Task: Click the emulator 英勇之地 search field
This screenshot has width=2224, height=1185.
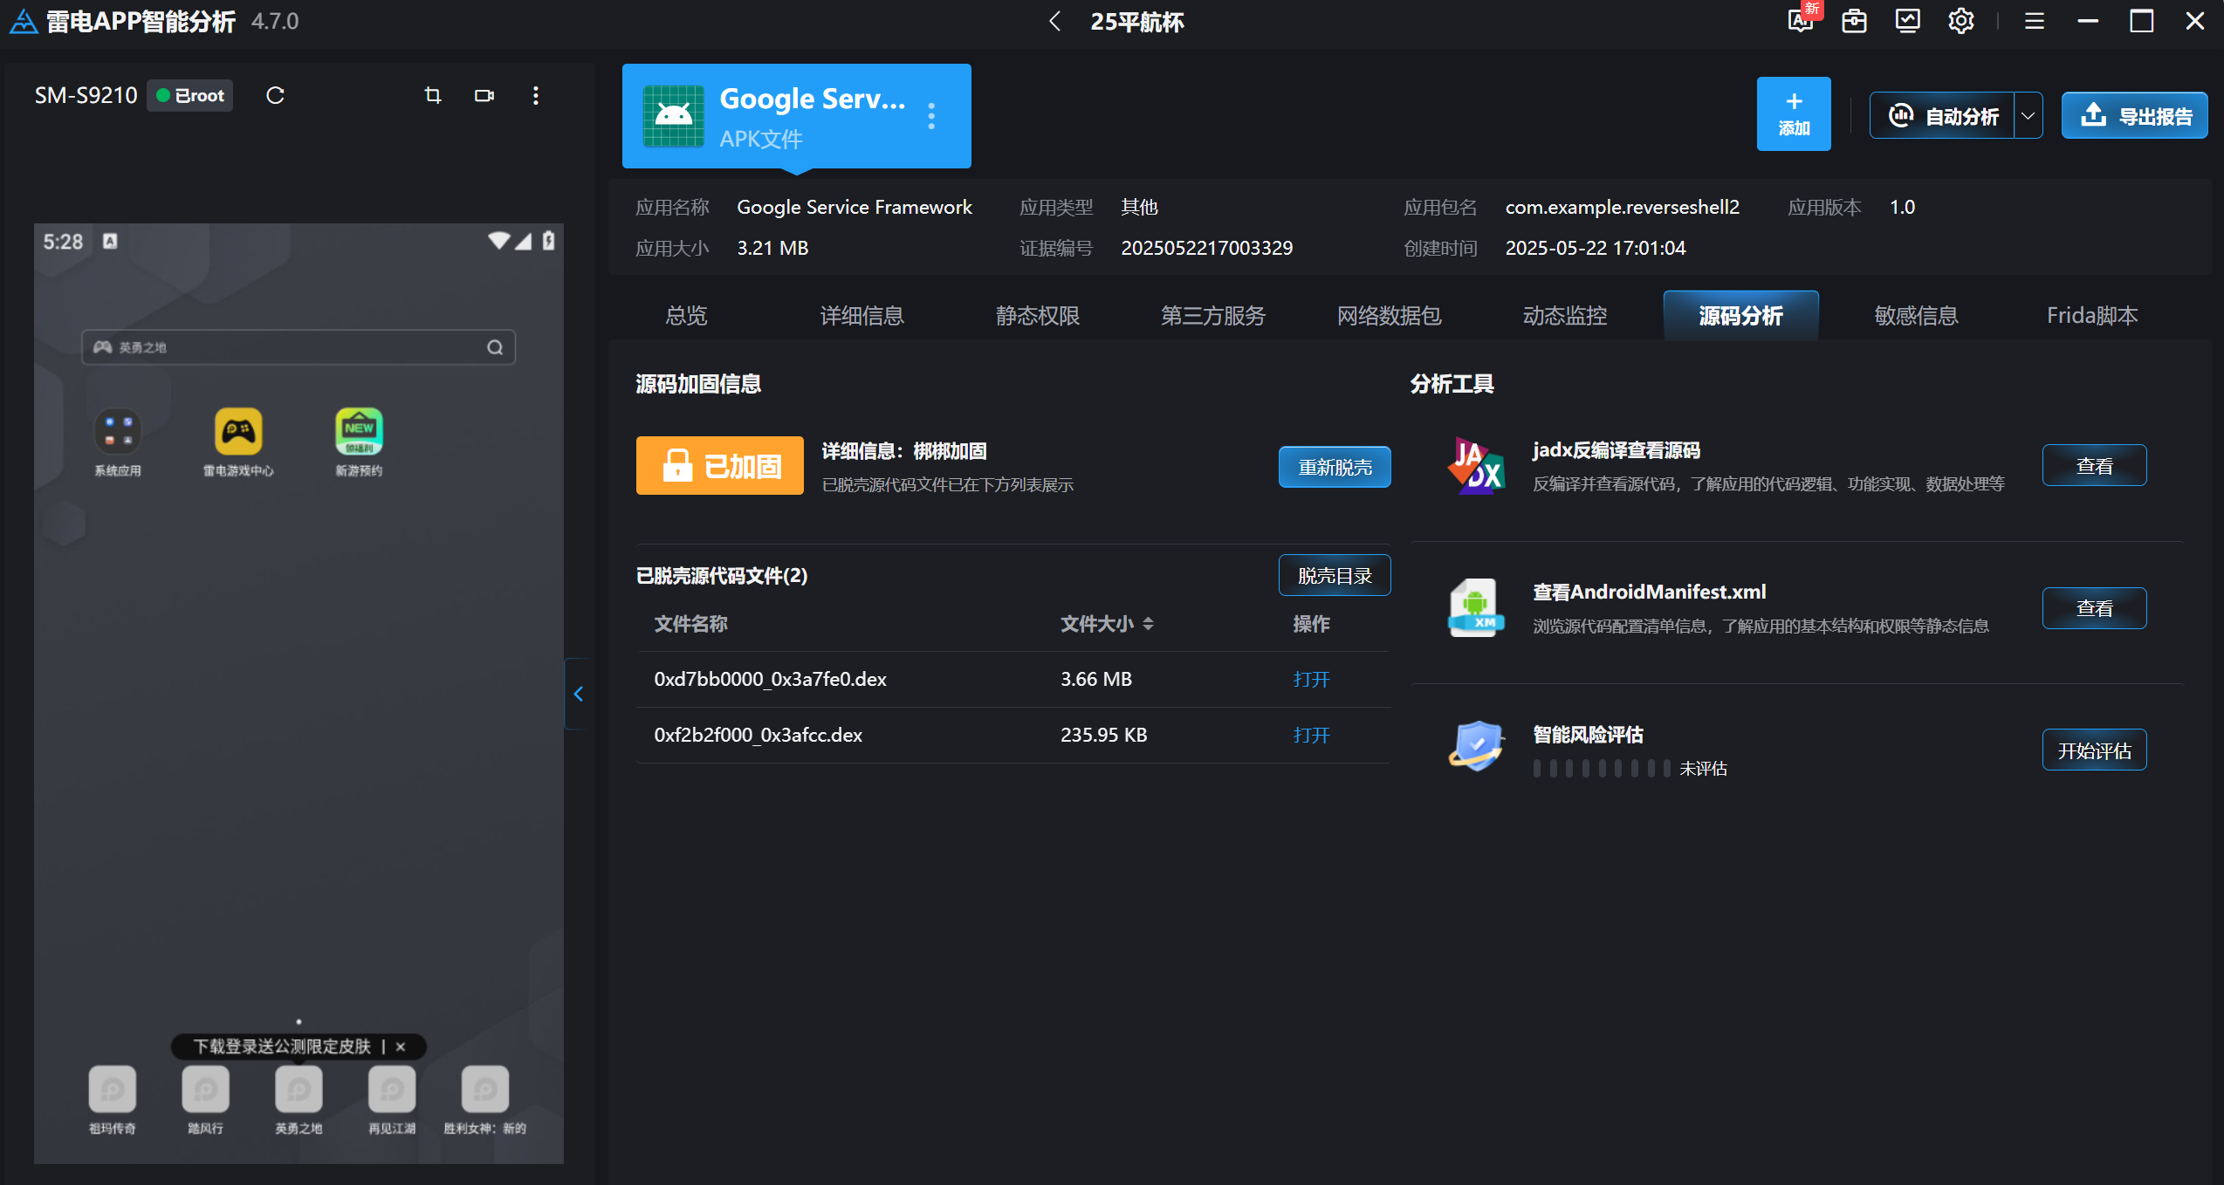Action: 299,347
